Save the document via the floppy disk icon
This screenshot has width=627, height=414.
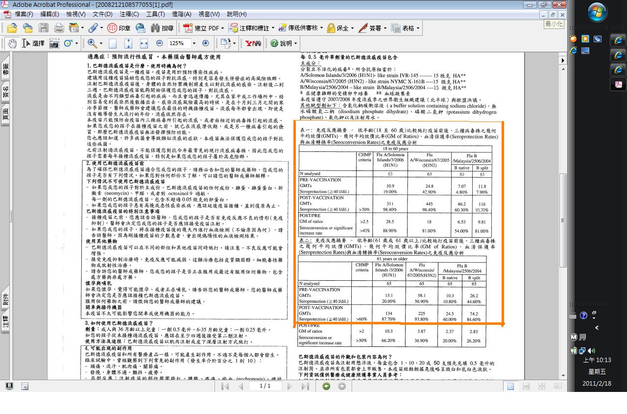point(44,28)
